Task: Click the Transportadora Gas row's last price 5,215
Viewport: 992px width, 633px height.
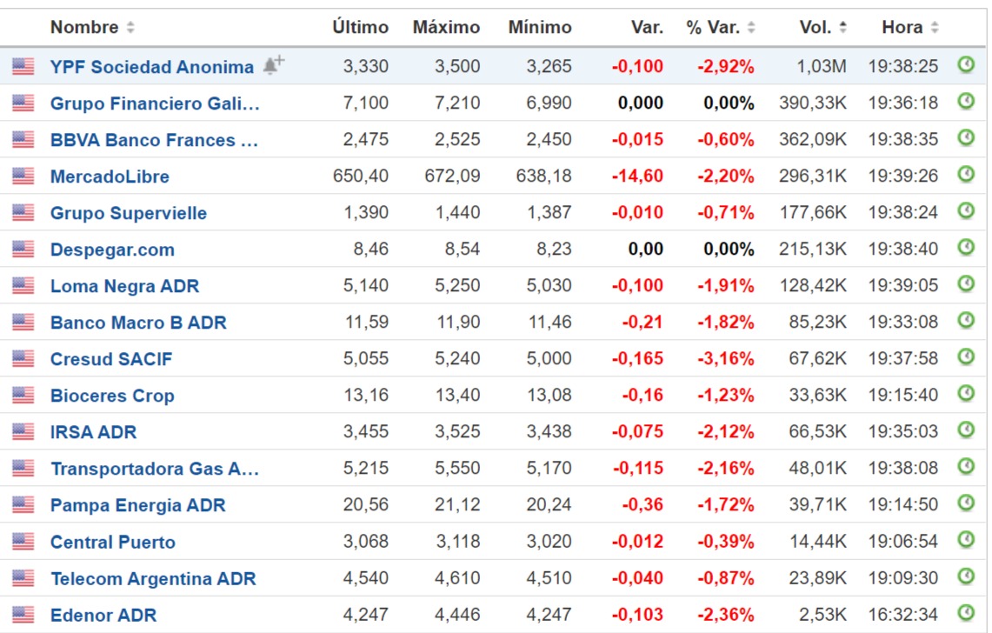Action: point(365,469)
